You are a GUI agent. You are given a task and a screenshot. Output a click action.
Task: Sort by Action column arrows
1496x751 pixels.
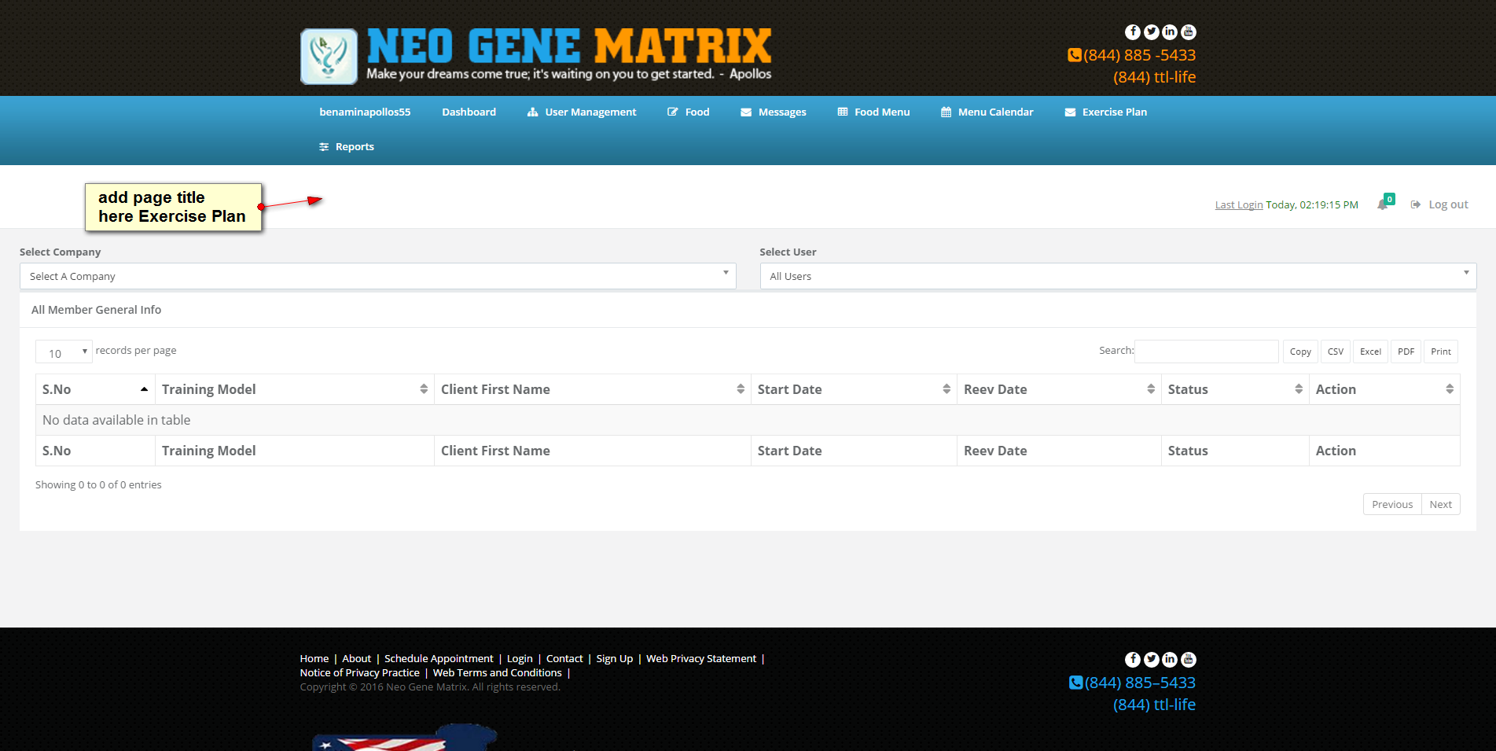click(x=1450, y=389)
